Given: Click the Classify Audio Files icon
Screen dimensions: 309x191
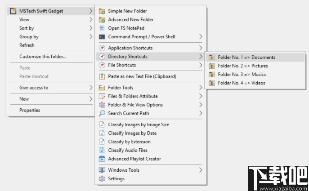Looking at the screenshot, I should coord(102,150).
